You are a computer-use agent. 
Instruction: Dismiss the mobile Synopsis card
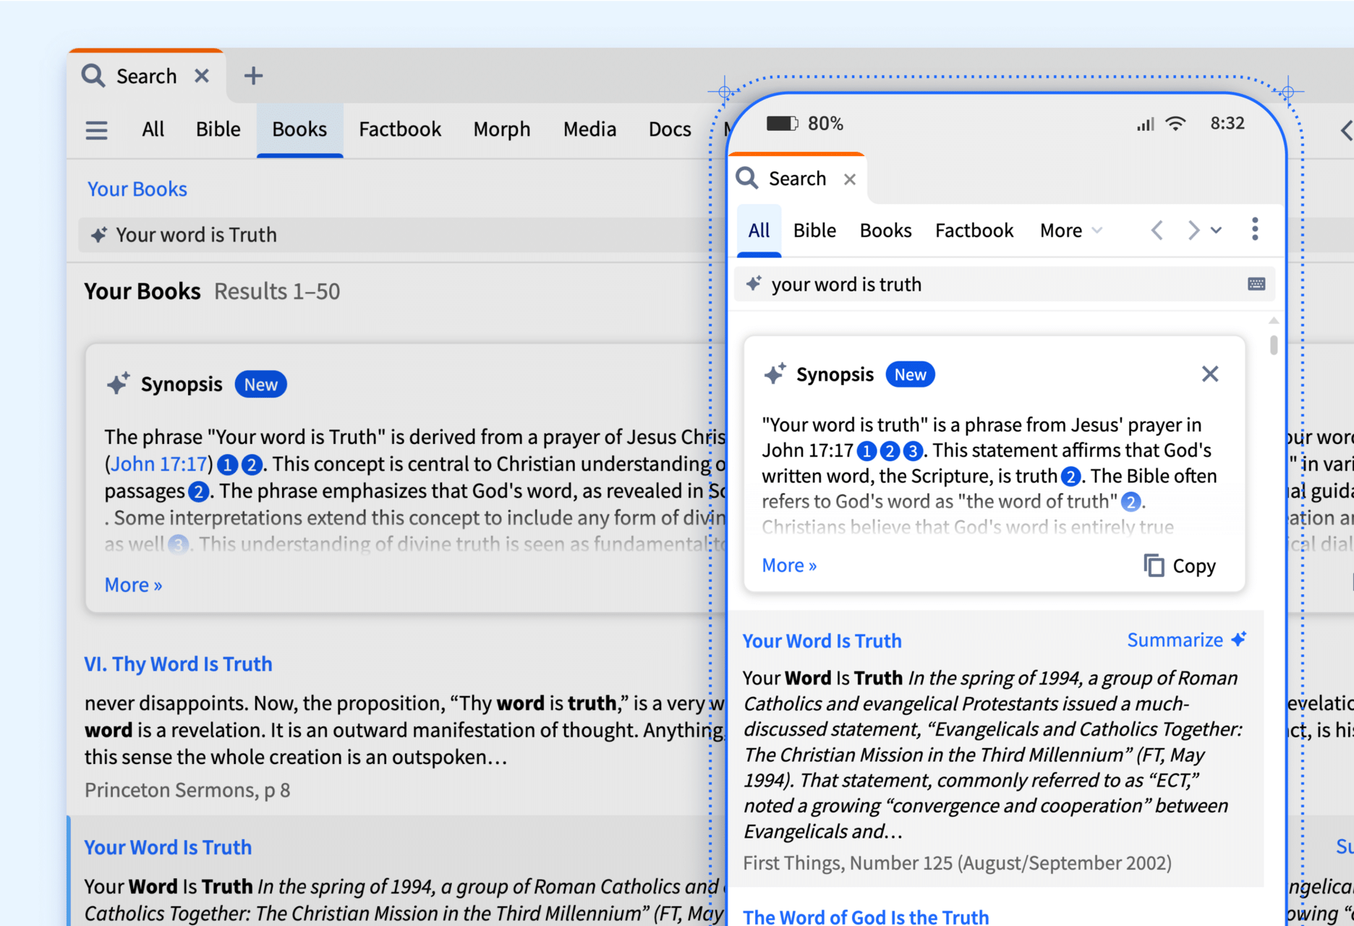click(1210, 374)
